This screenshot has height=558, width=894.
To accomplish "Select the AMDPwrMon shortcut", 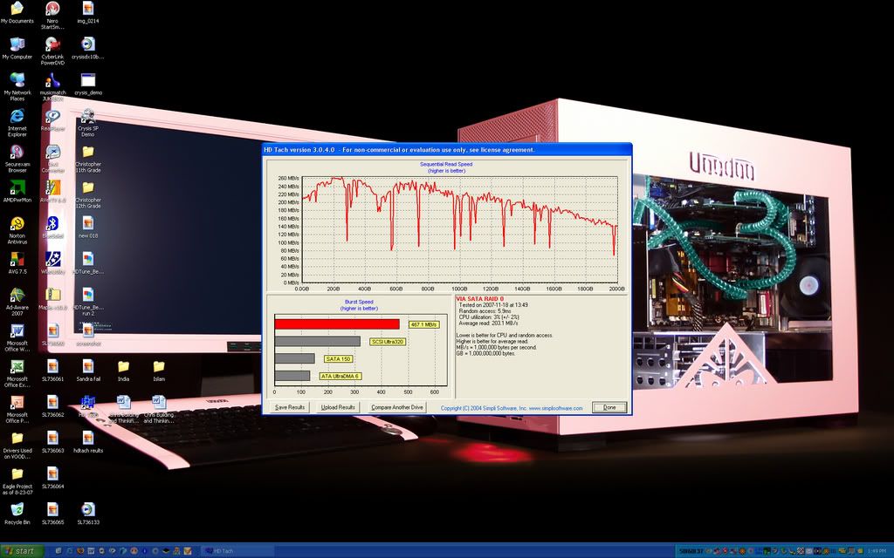I will click(17, 191).
